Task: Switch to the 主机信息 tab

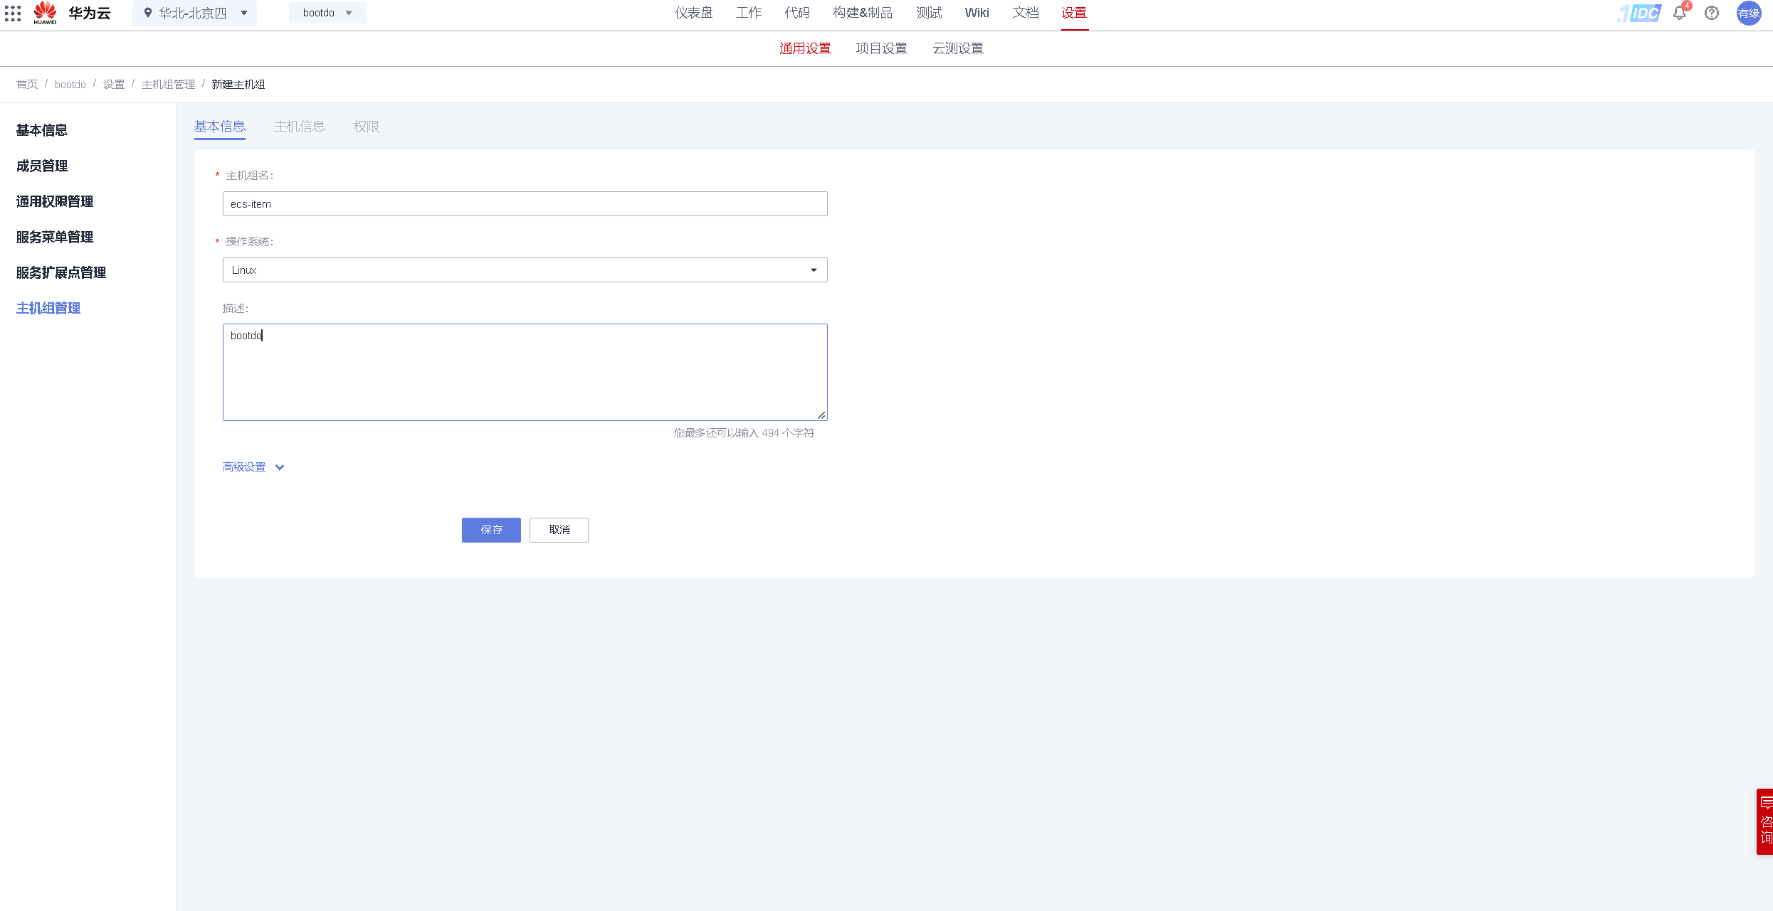Action: pyautogui.click(x=300, y=126)
